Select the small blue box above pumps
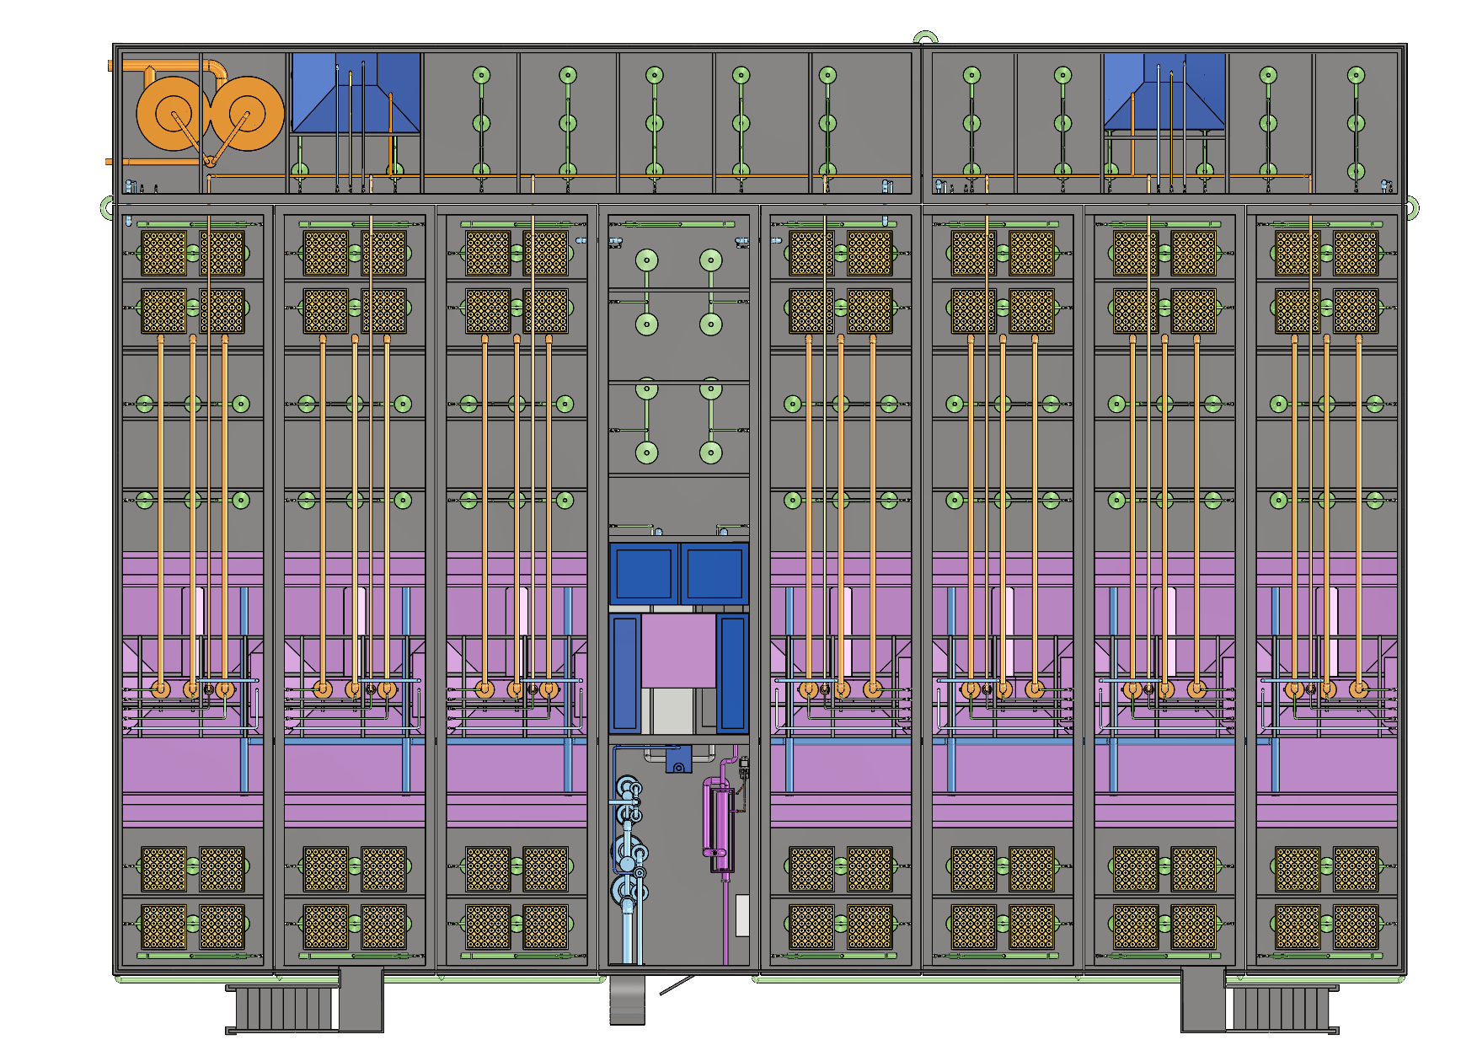Viewport: 1477px width, 1045px height. [x=678, y=759]
